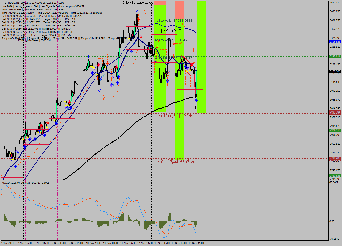Select the large '| | | 3329.358' label
This screenshot has height=246, width=342.
point(169,31)
